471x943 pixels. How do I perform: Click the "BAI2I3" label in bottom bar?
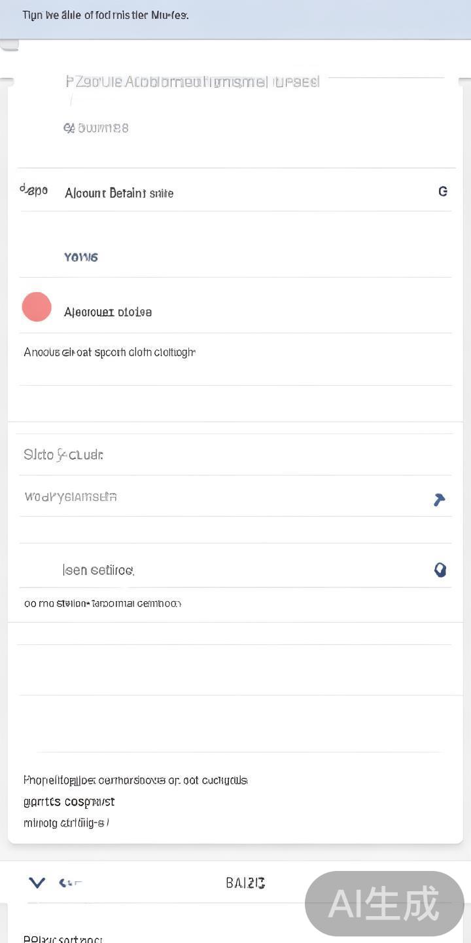(245, 883)
